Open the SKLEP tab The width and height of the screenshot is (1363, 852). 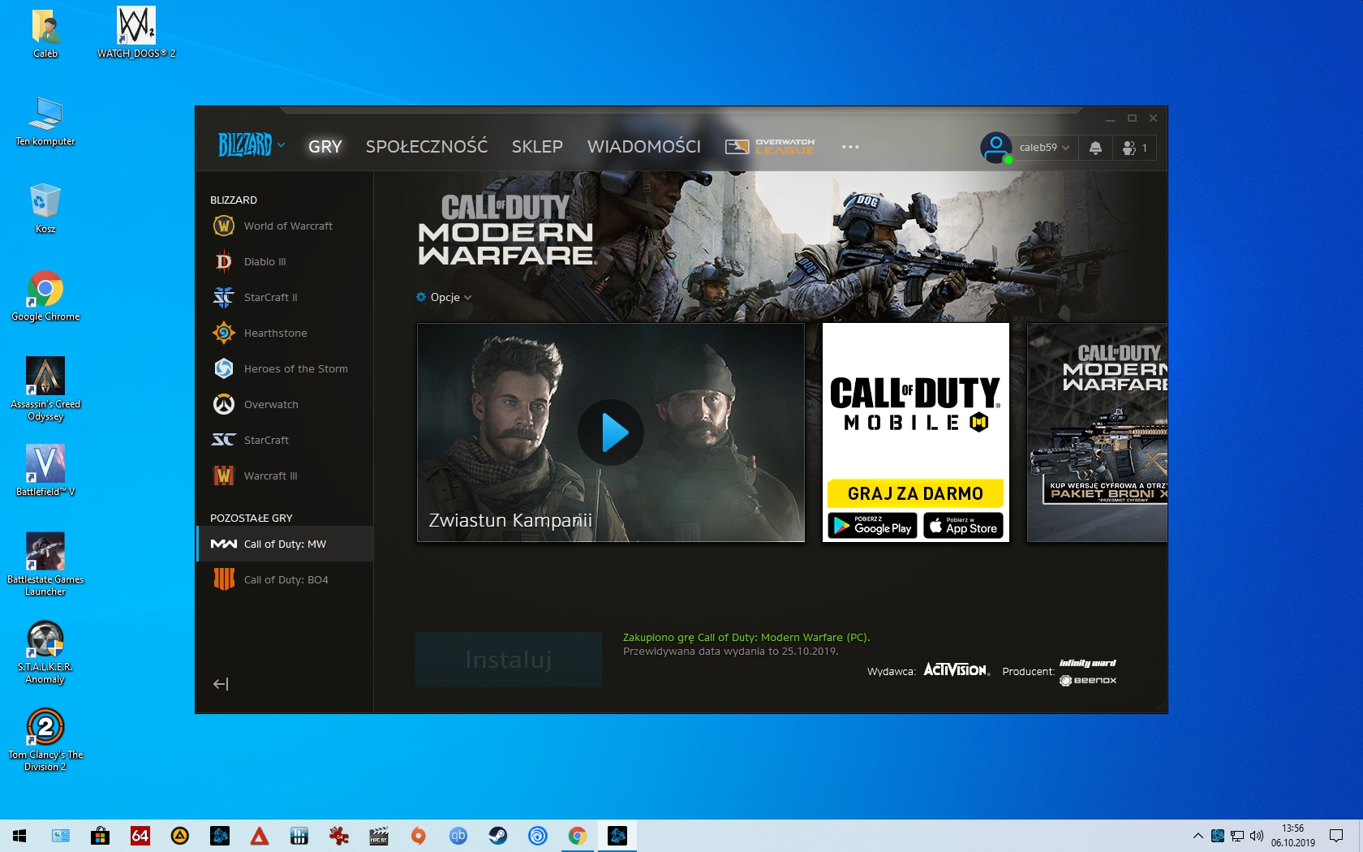coord(537,147)
